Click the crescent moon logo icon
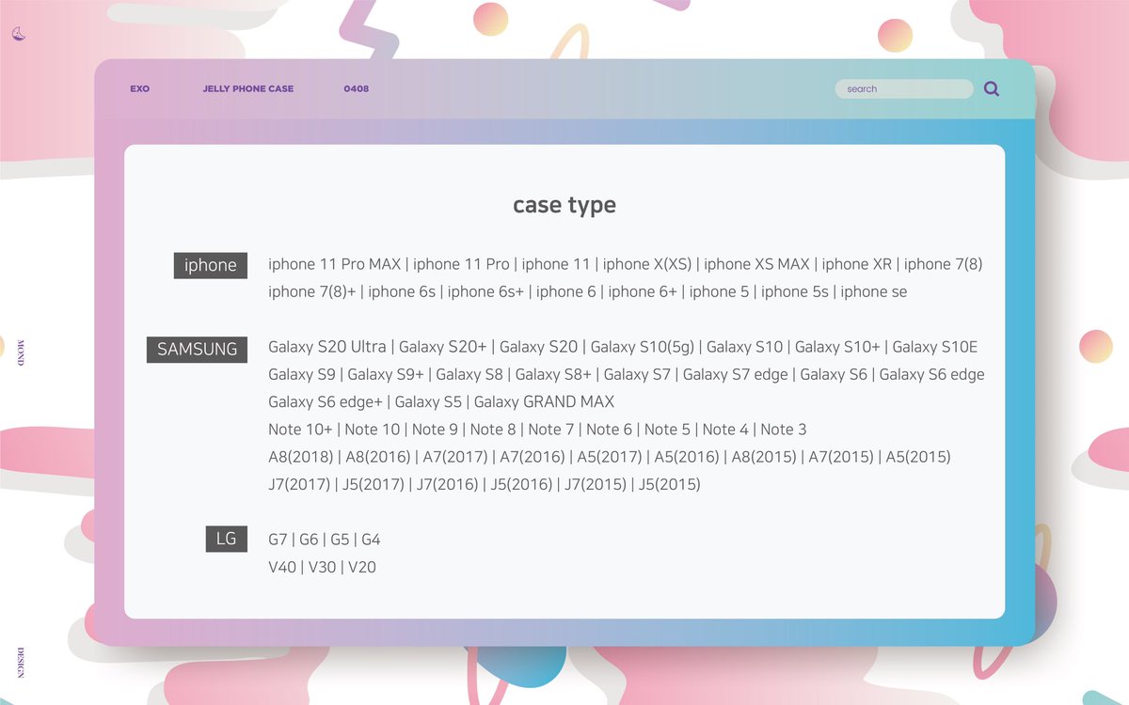1129x705 pixels. (x=18, y=34)
